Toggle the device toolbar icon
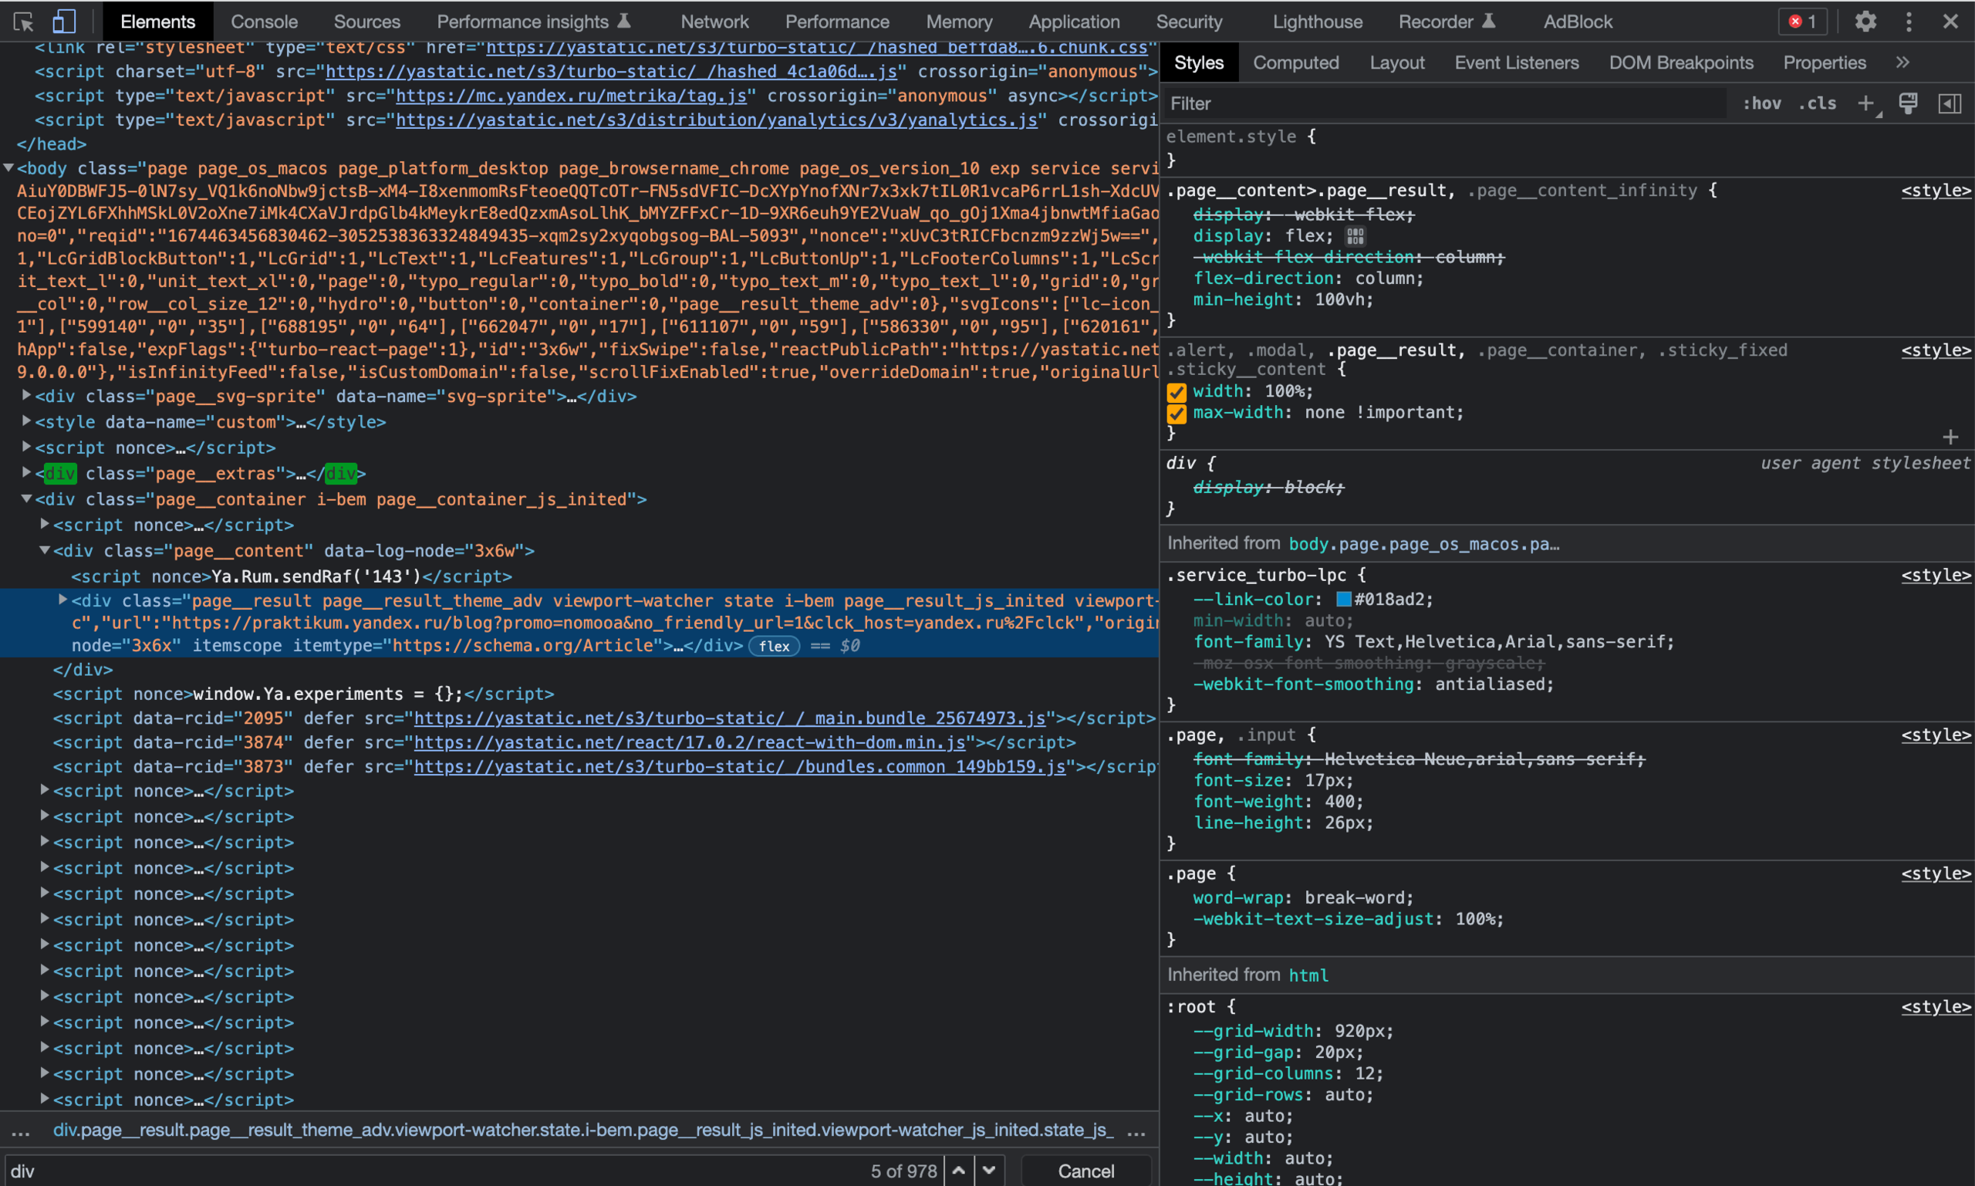Viewport: 1975px width, 1186px height. [64, 22]
